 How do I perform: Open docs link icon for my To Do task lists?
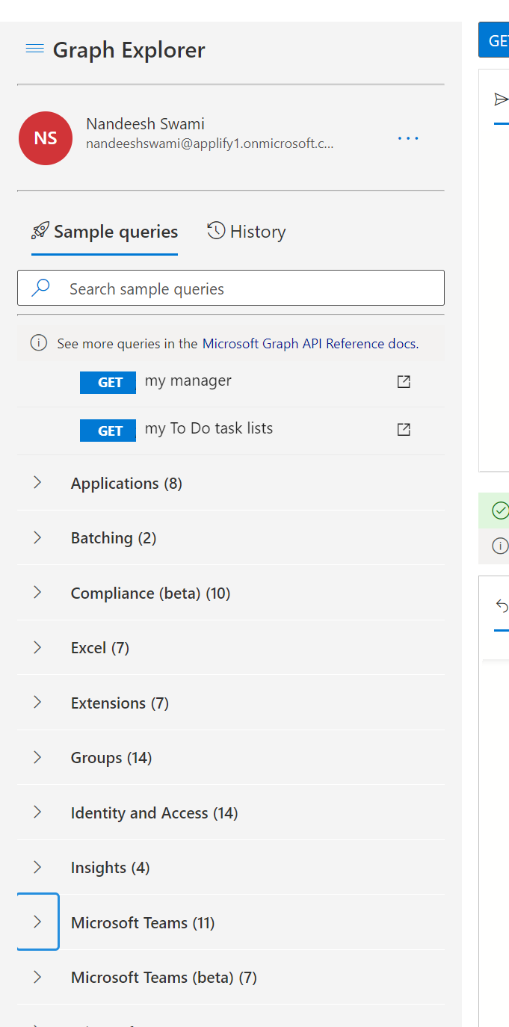[x=404, y=430]
